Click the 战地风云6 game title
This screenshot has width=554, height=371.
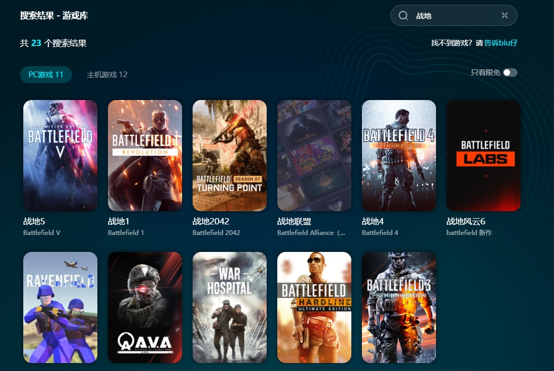click(466, 222)
